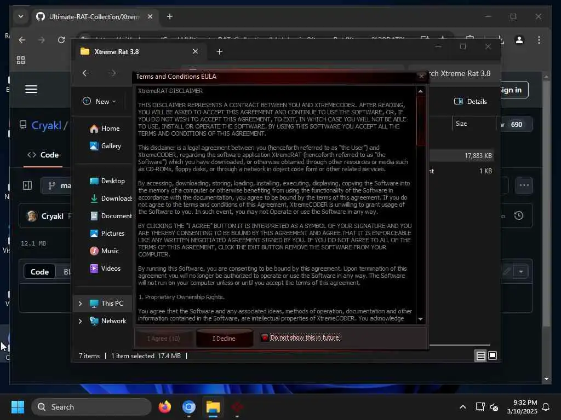Screen dimensions: 561x420
Task: Close the Terms and Conditions EULA dialog
Action: pos(421,76)
